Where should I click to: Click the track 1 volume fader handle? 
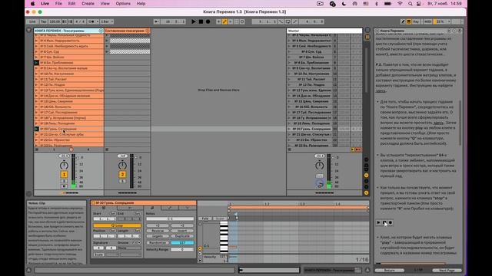coord(77,158)
